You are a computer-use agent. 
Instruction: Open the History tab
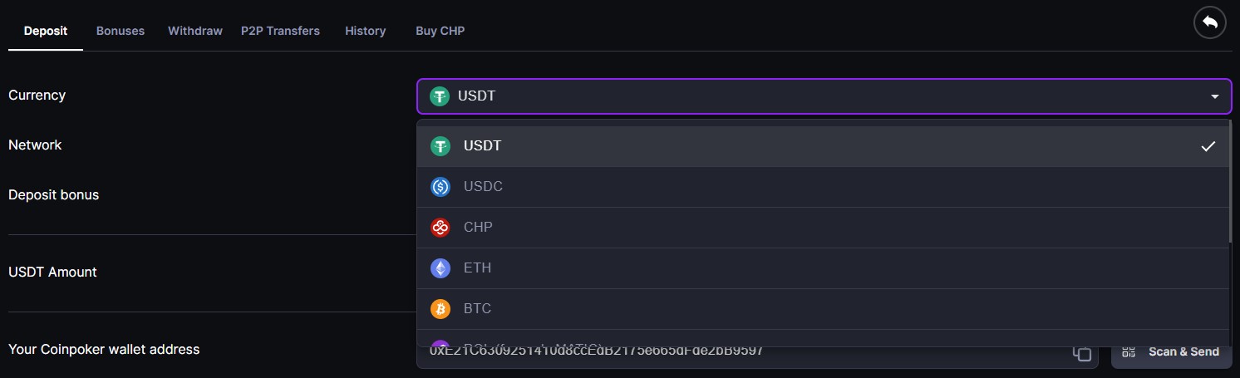[x=366, y=31]
